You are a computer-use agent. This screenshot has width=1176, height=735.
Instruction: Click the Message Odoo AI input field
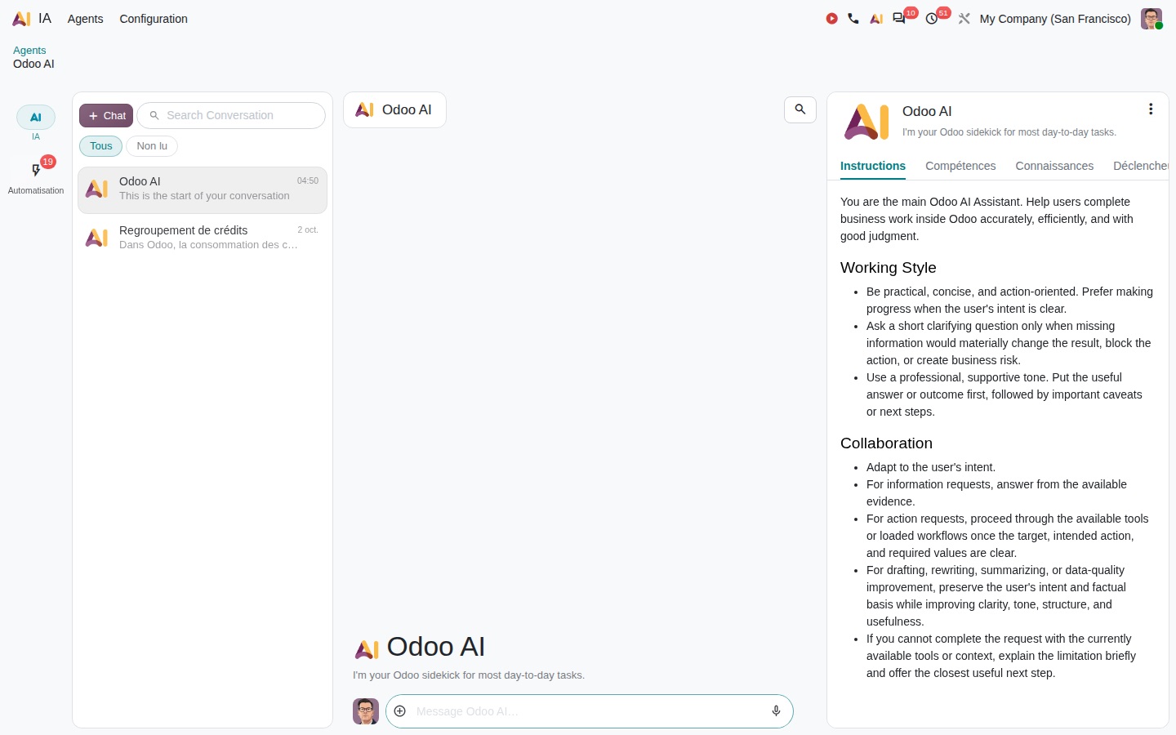click(588, 711)
